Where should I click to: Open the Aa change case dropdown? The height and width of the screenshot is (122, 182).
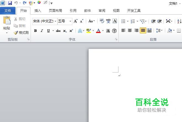[x=91, y=21]
